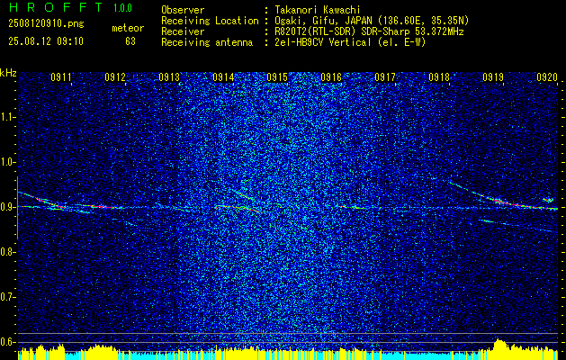Click time marker 0918
Image resolution: width=566 pixels, height=360 pixels.
(439, 76)
